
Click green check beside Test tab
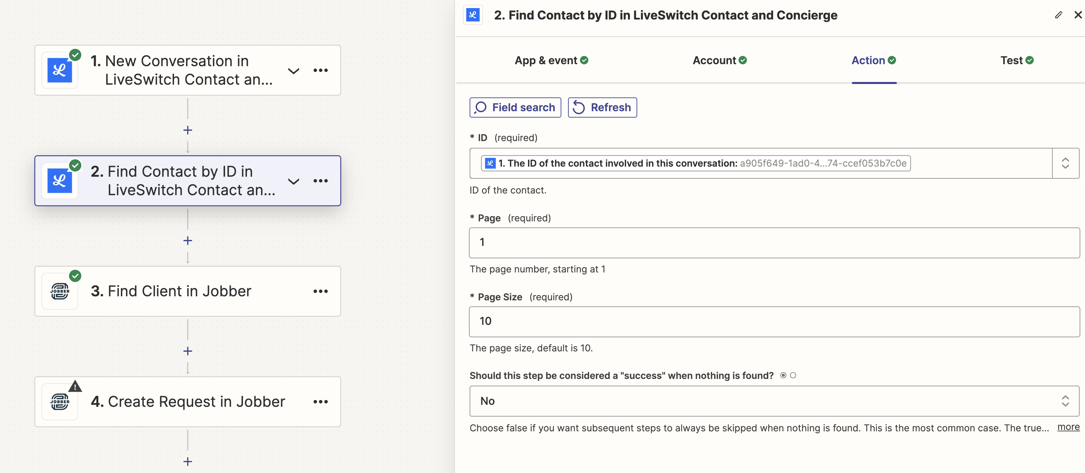tap(1029, 60)
